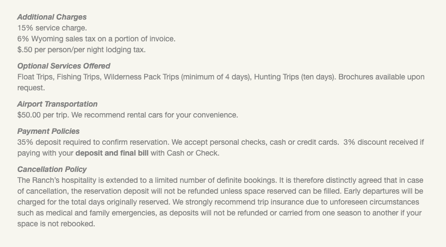The height and width of the screenshot is (247, 446).
Task: Click the bold deposit and final bill text
Action: click(112, 153)
